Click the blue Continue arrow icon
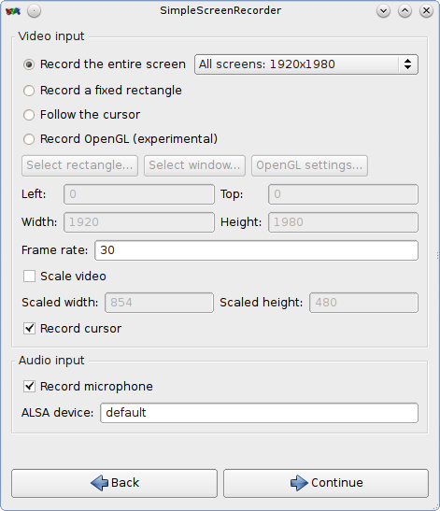 click(x=299, y=483)
